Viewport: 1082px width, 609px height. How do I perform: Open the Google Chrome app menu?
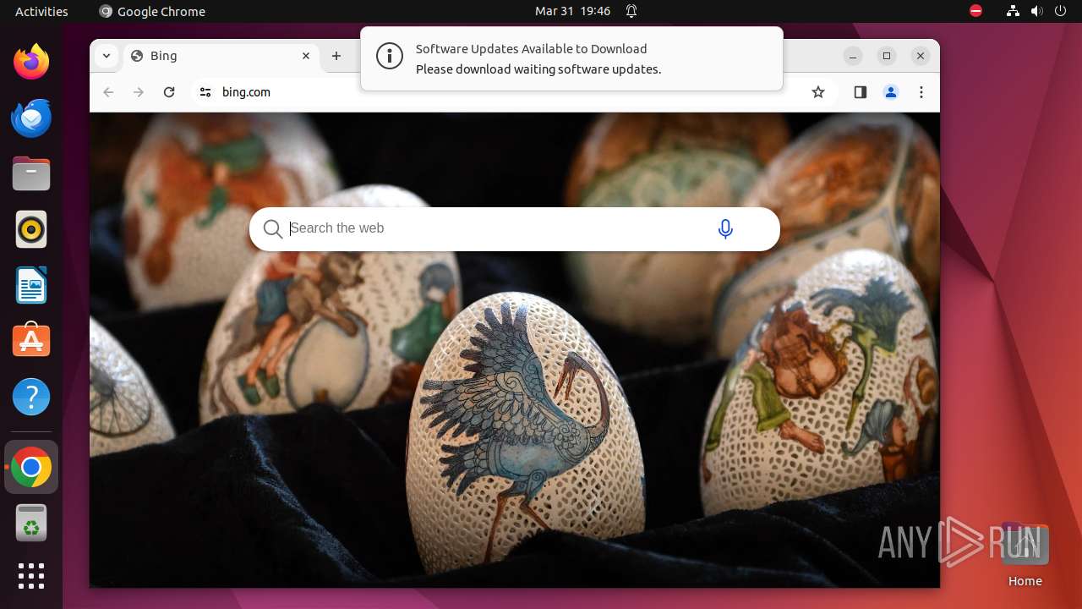tap(152, 11)
